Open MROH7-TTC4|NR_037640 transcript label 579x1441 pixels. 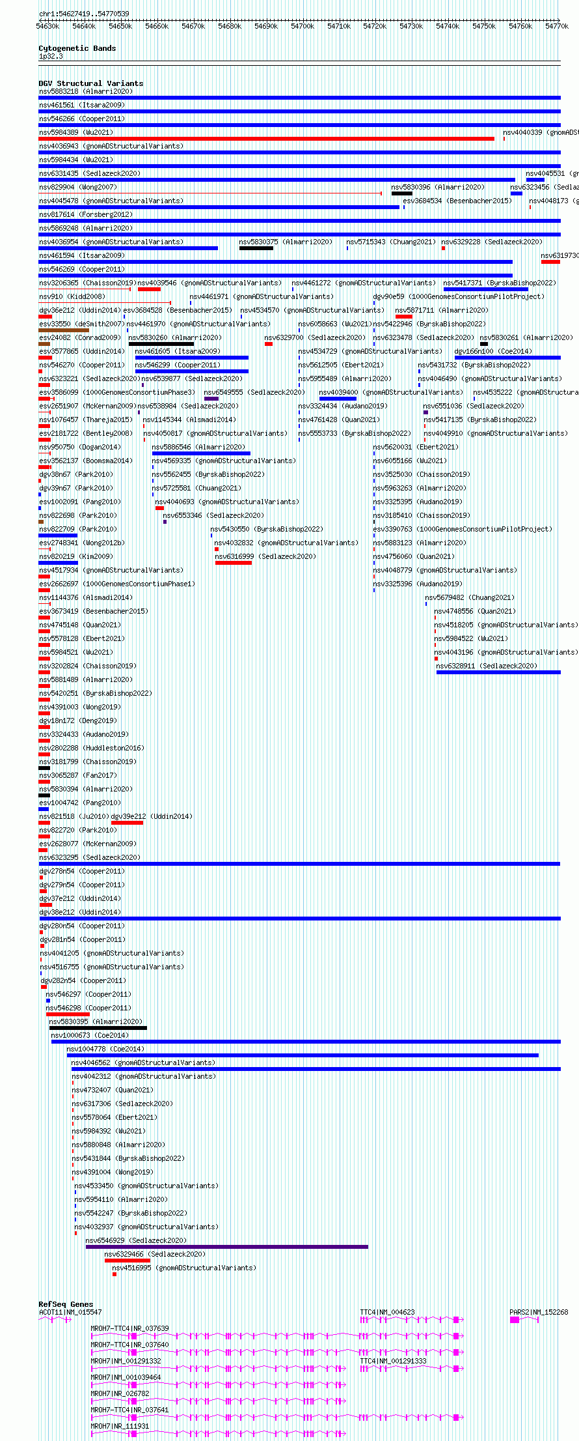[x=129, y=1345]
